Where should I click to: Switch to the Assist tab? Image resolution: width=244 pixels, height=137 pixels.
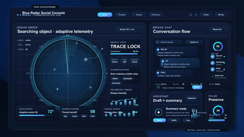(139, 15)
